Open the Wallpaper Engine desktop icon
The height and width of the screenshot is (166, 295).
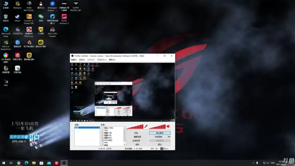[52, 6]
